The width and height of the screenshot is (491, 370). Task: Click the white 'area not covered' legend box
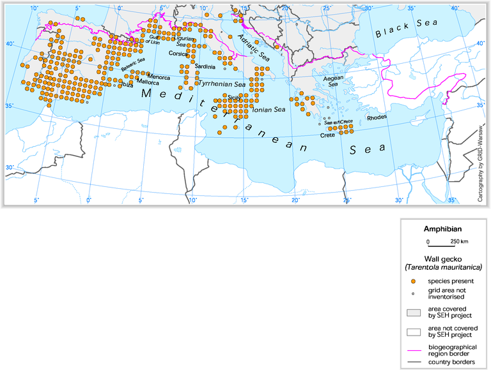pyautogui.click(x=414, y=331)
